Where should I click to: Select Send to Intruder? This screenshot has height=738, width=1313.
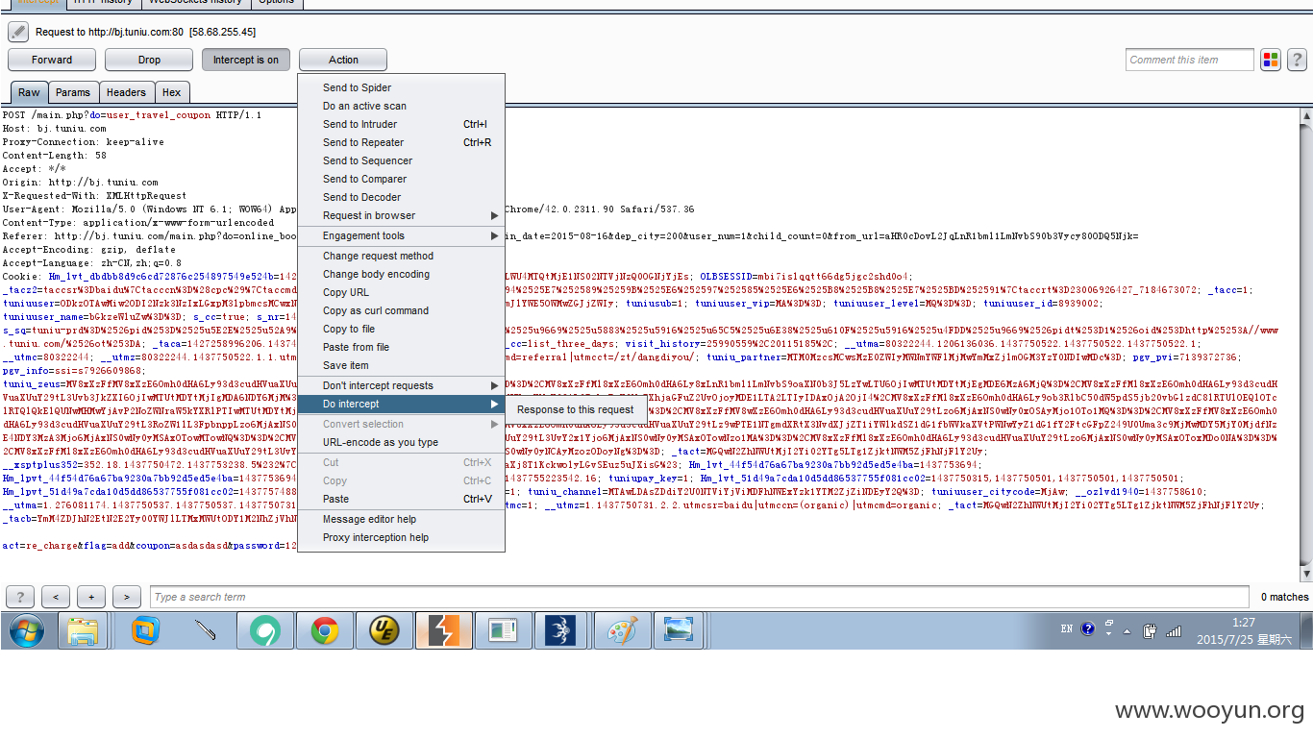pos(401,124)
